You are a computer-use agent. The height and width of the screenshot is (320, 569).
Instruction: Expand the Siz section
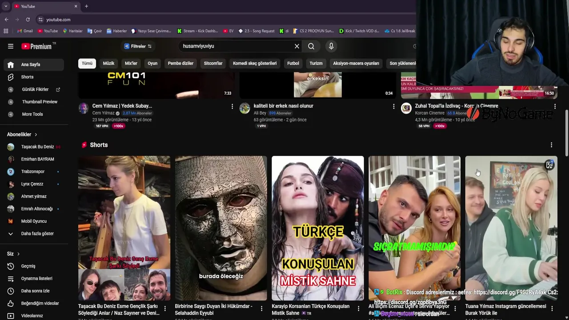tap(13, 254)
